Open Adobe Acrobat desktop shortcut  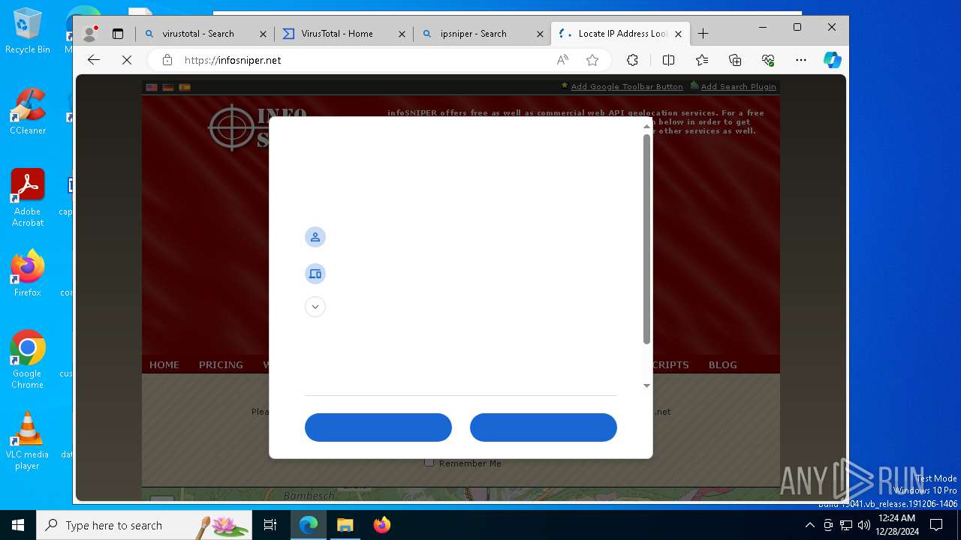(28, 198)
